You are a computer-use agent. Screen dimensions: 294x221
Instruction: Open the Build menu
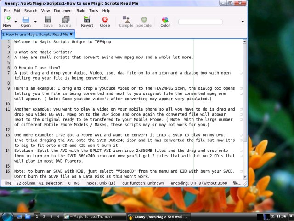81,11
